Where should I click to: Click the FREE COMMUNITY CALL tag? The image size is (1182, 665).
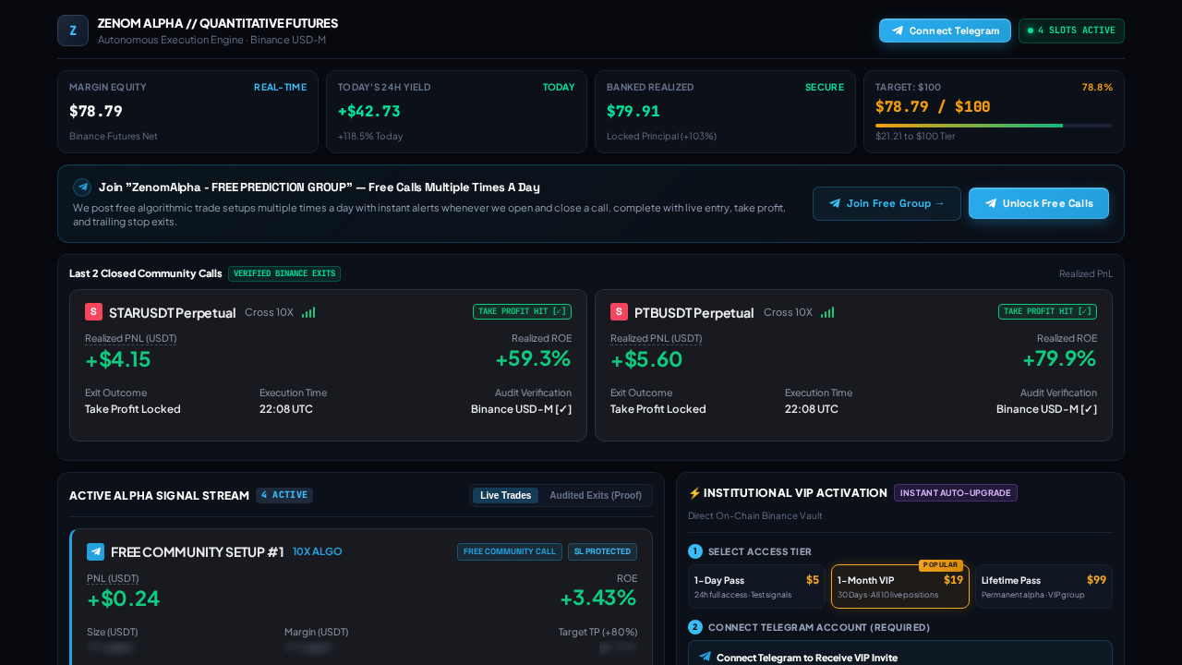coord(510,551)
